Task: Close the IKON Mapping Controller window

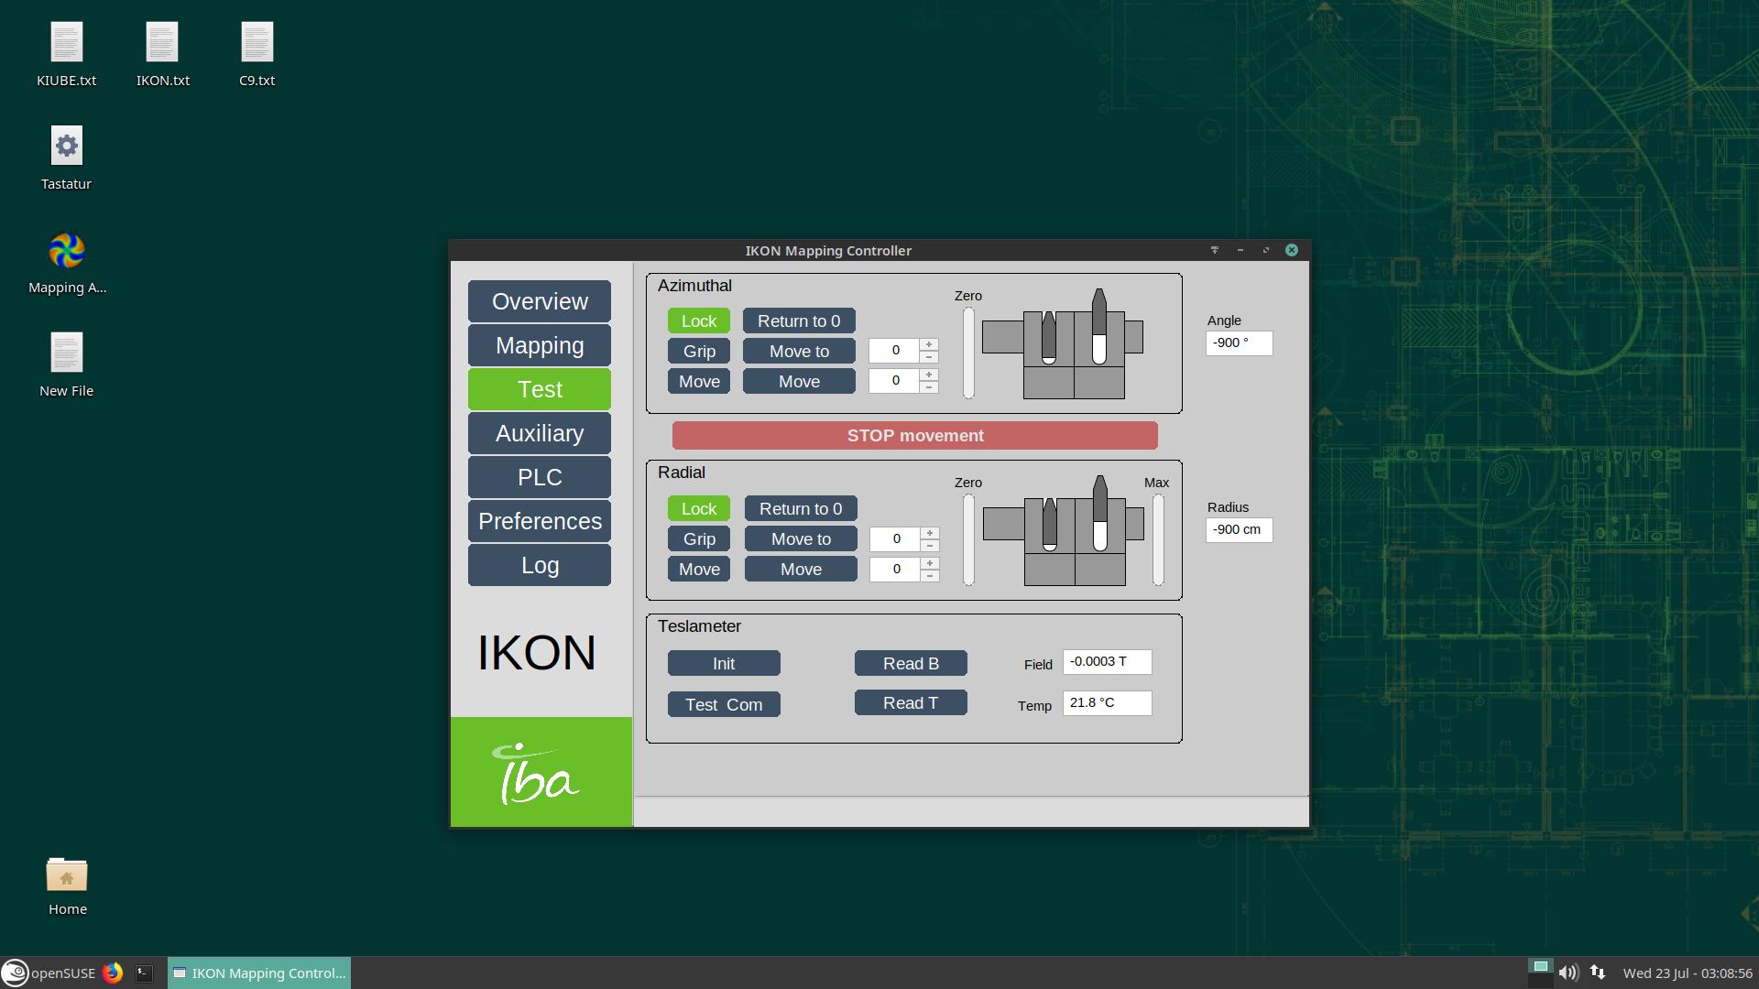Action: point(1292,250)
